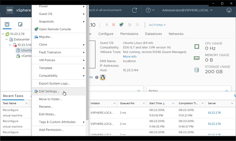The height and width of the screenshot is (141, 236).
Task: Open the help question mark menu
Action: [x=150, y=10]
